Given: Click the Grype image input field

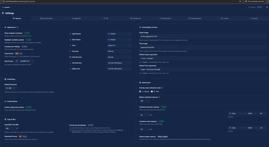Looking at the screenshot, I should pyautogui.click(x=203, y=36).
